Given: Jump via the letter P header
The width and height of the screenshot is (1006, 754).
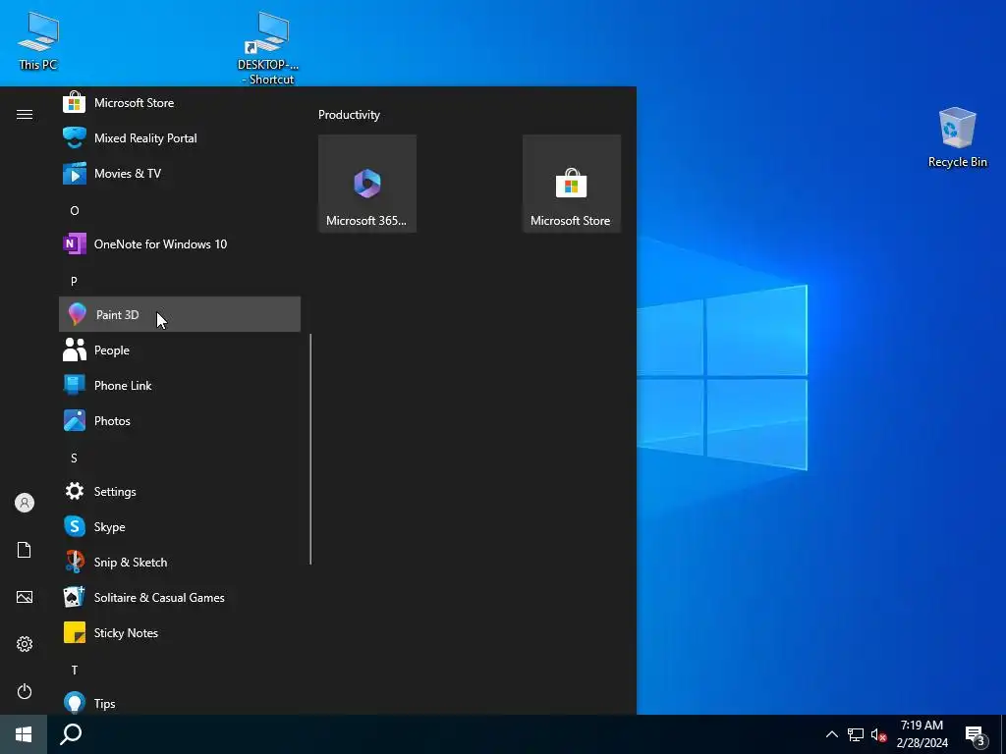Looking at the screenshot, I should pyautogui.click(x=74, y=281).
